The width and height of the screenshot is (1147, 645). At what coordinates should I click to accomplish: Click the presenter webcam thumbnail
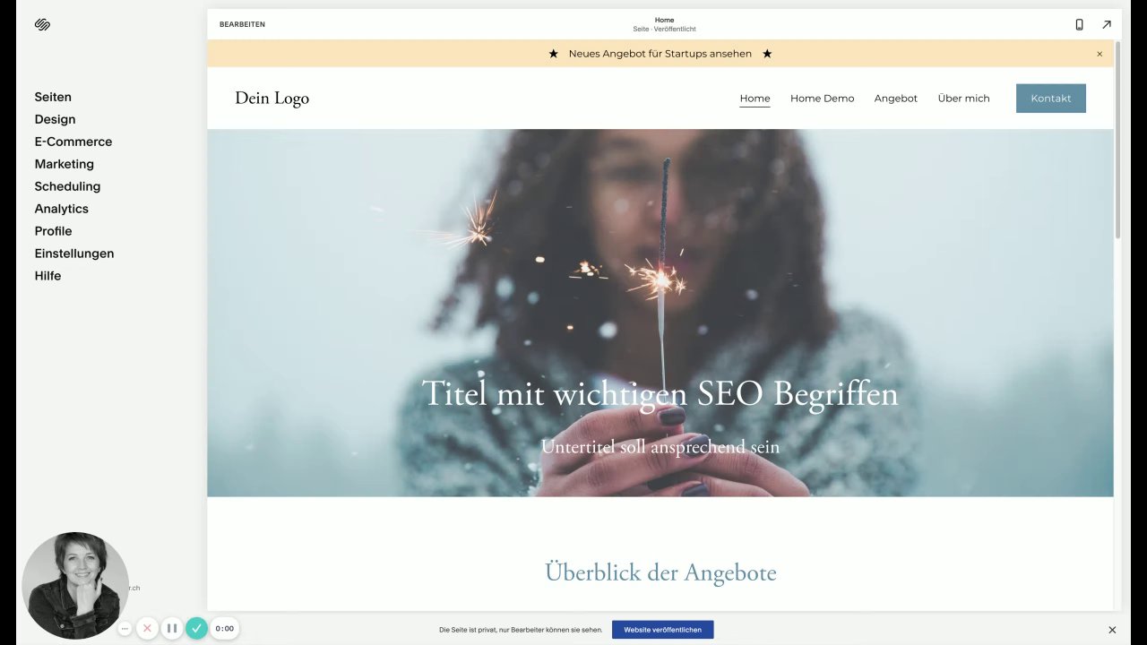pyautogui.click(x=75, y=586)
